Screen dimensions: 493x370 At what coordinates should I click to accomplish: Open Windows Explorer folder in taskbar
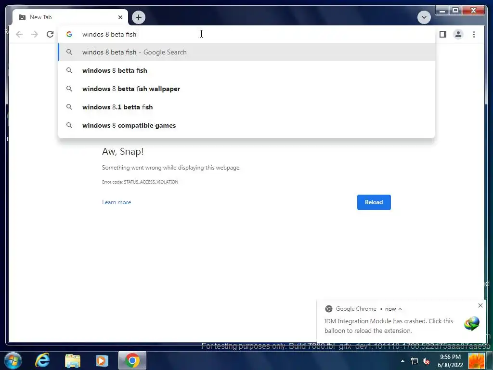coord(73,361)
